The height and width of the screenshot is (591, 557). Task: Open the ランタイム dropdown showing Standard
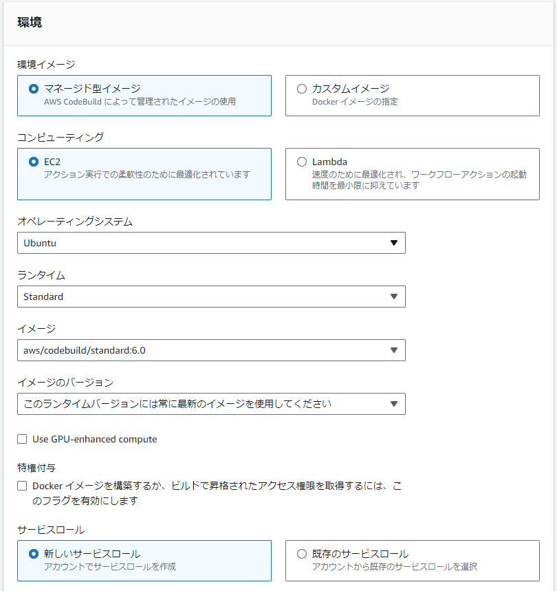211,297
